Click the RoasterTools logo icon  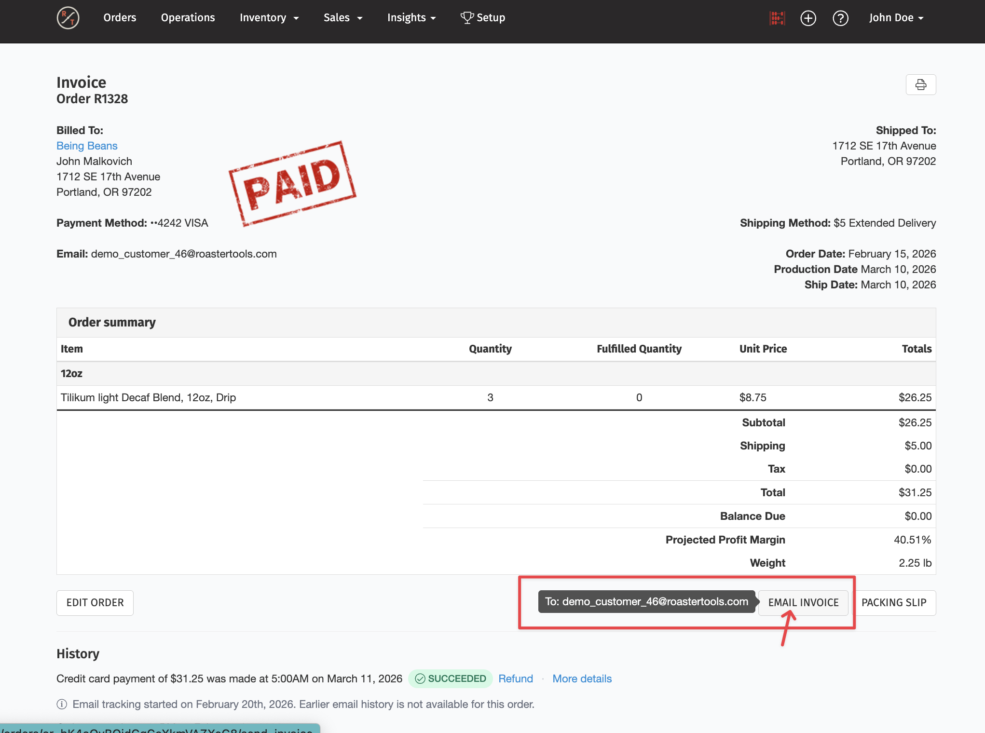(x=68, y=18)
